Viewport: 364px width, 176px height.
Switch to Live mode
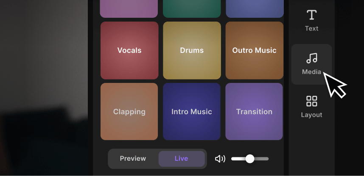pyautogui.click(x=182, y=159)
